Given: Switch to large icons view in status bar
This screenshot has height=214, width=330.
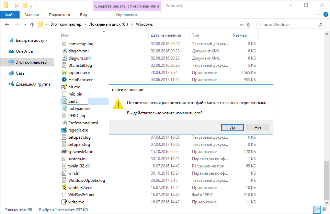Looking at the screenshot, I should click(325, 210).
